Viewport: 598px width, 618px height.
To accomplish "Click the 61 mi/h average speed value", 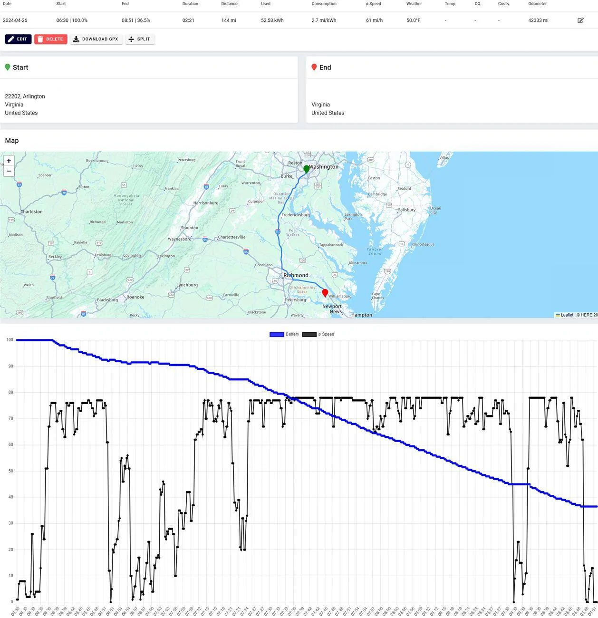I will coord(375,20).
